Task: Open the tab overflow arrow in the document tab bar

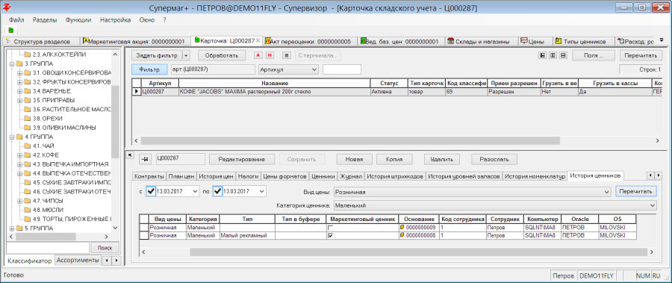Action: coord(662,40)
